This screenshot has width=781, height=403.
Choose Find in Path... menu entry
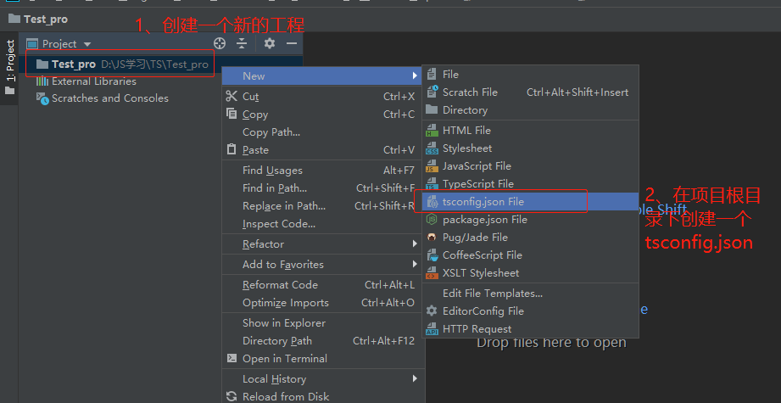321,188
